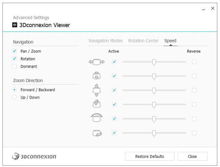Click the spin rotation speed slider handle
Image resolution: width=220 pixels, height=167 pixels.
click(x=154, y=133)
